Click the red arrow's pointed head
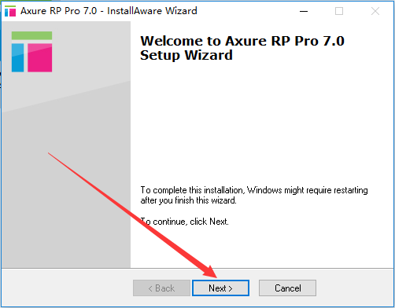The width and height of the screenshot is (395, 308). [x=211, y=273]
